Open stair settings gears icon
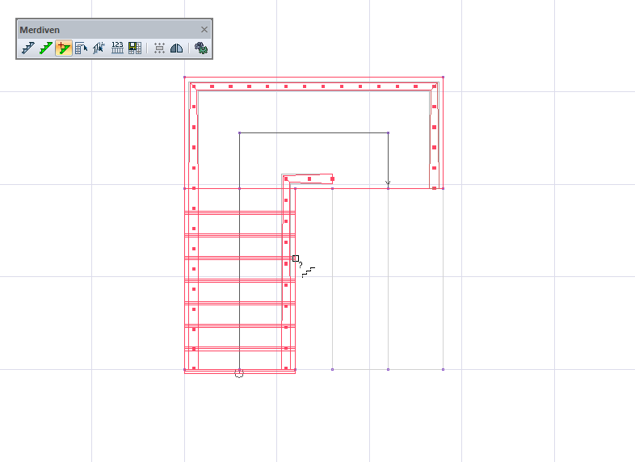 [201, 48]
